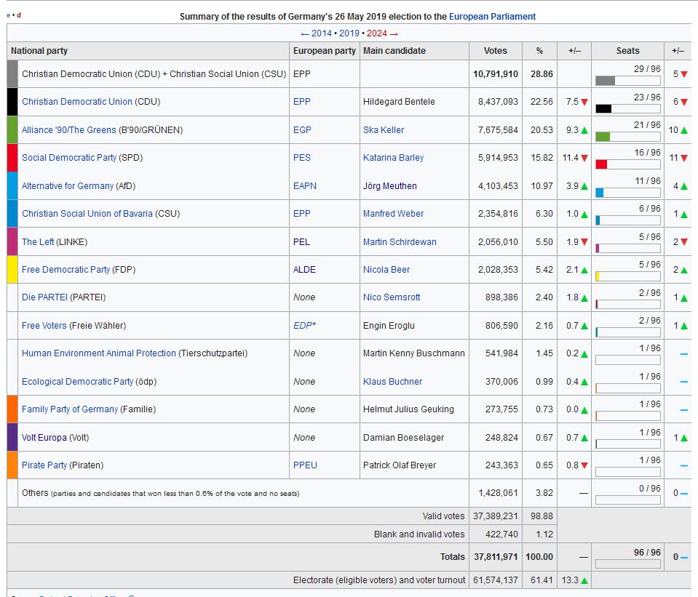This screenshot has width=698, height=597.
Task: Open Volt Europa link
Action: click(44, 438)
